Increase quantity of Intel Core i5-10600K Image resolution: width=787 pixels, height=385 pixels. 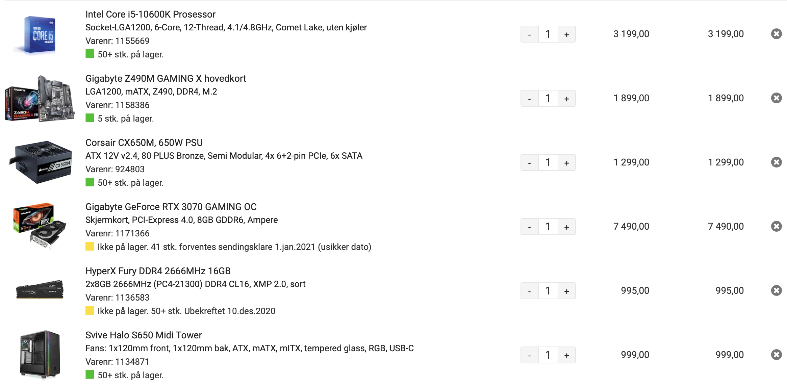pyautogui.click(x=566, y=34)
